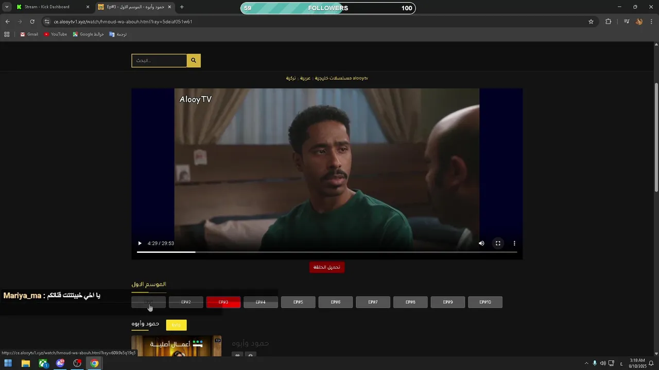Open the clock showing 3:18 AM

coord(638,363)
